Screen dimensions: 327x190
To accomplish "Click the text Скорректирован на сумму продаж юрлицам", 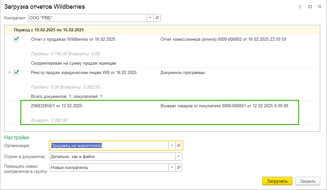I will [x=74, y=63].
